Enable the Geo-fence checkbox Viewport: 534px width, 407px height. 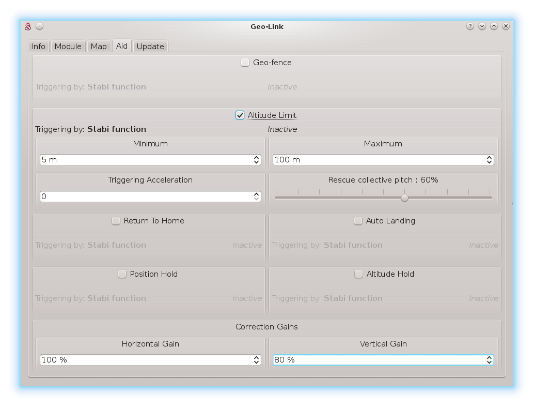245,63
